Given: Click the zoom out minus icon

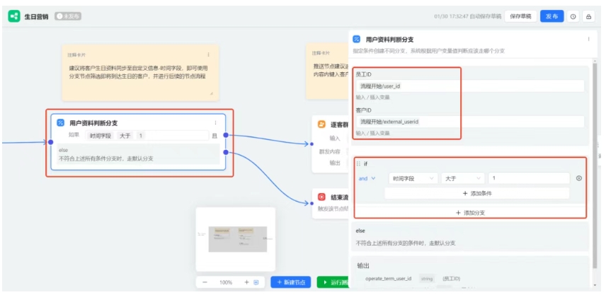Looking at the screenshot, I should [x=205, y=282].
